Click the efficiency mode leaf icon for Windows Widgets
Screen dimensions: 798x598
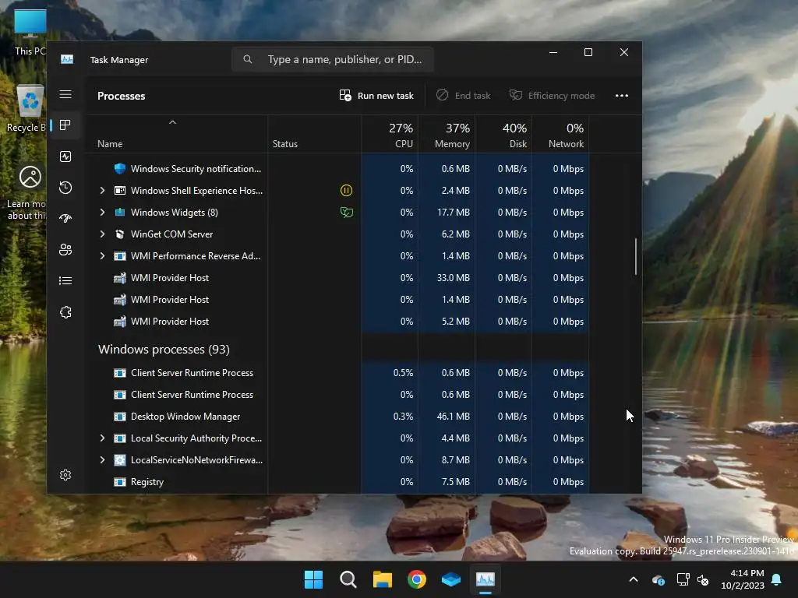(x=346, y=213)
